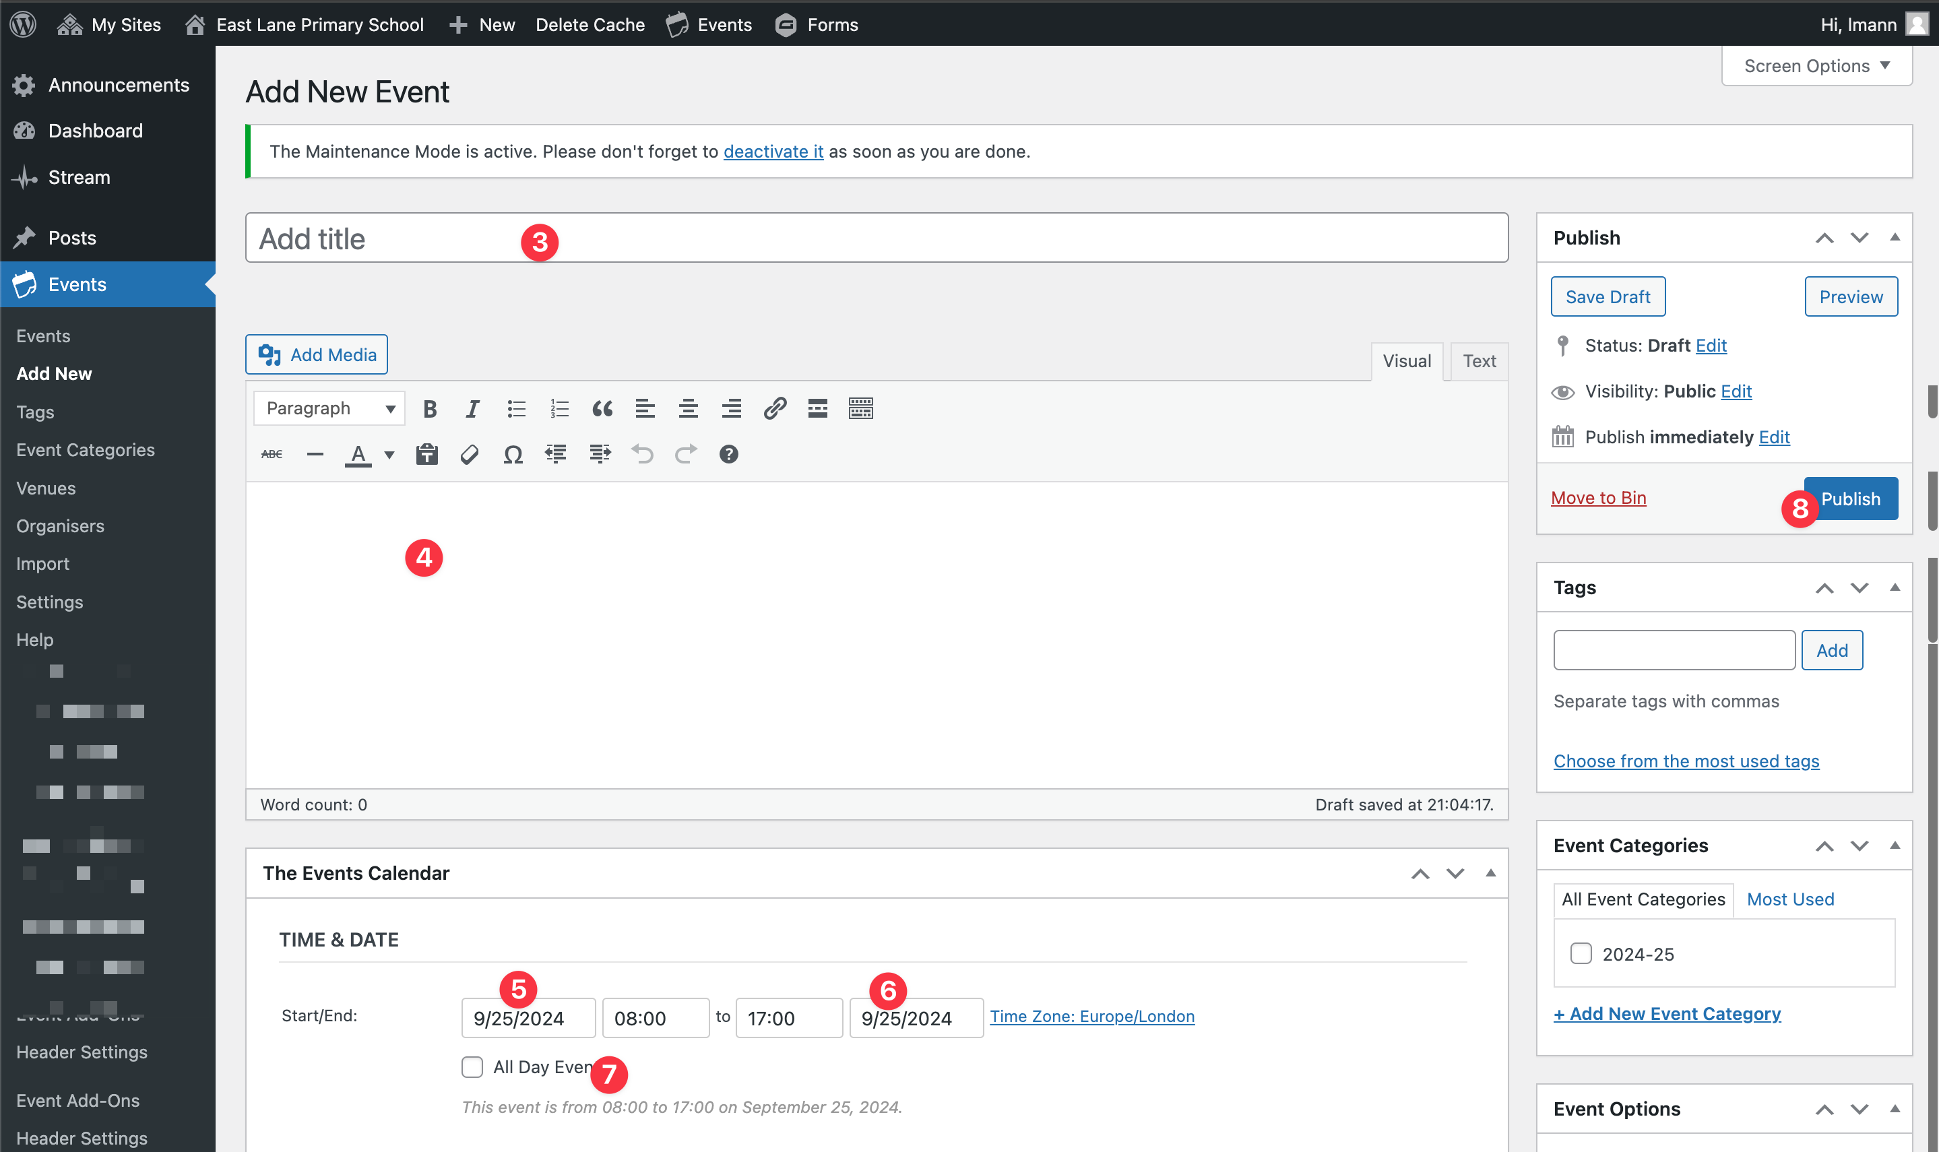Open the Time Zone: Europe/London link
The width and height of the screenshot is (1939, 1152).
(x=1091, y=1016)
